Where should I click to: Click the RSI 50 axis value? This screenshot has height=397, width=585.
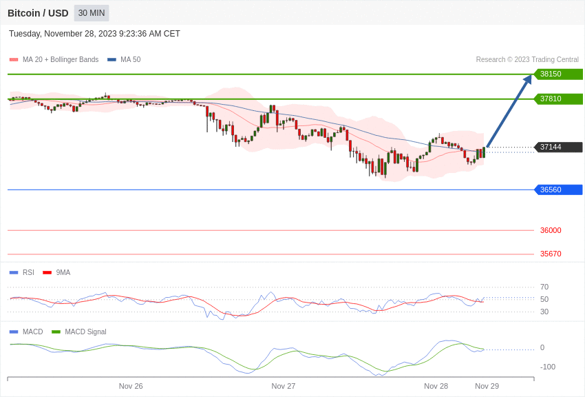pyautogui.click(x=544, y=300)
